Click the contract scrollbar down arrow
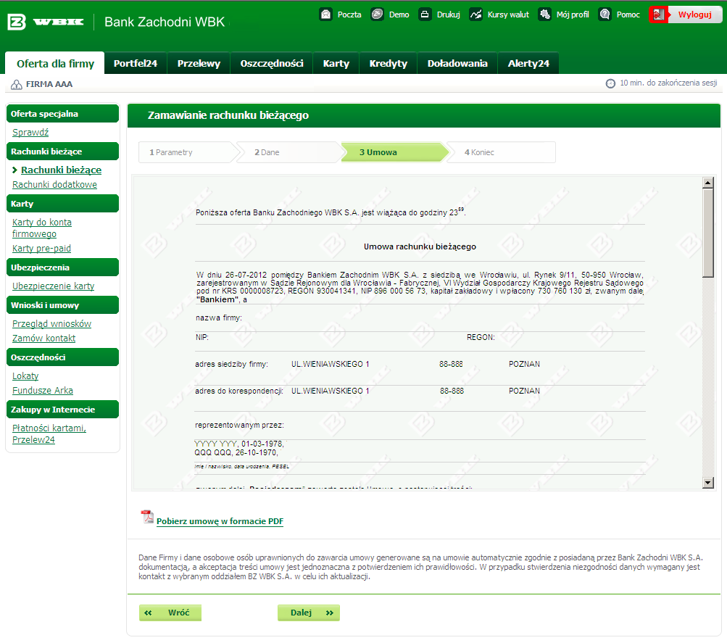This screenshot has height=643, width=727. click(707, 483)
